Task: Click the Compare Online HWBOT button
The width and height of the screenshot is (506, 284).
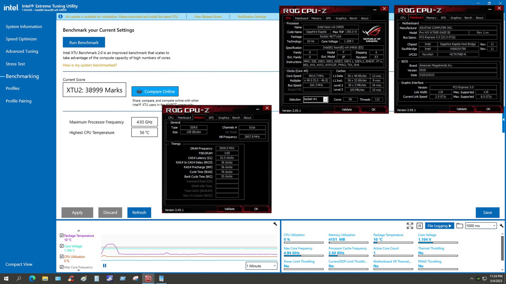Action: (x=155, y=92)
